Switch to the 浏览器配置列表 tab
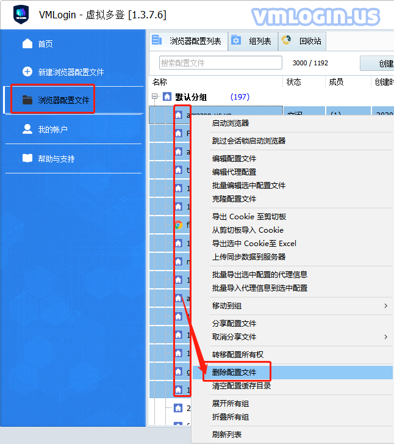This screenshot has width=394, height=444. (188, 42)
